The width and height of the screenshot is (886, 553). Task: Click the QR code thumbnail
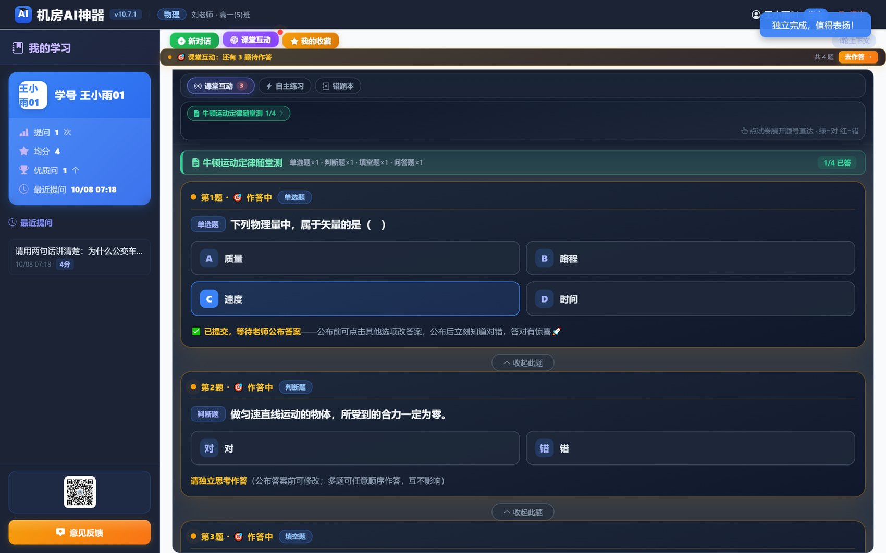[80, 492]
